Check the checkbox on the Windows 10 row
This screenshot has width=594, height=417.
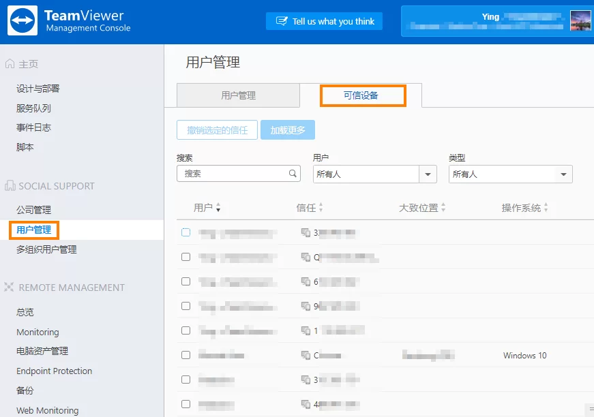pyautogui.click(x=185, y=355)
